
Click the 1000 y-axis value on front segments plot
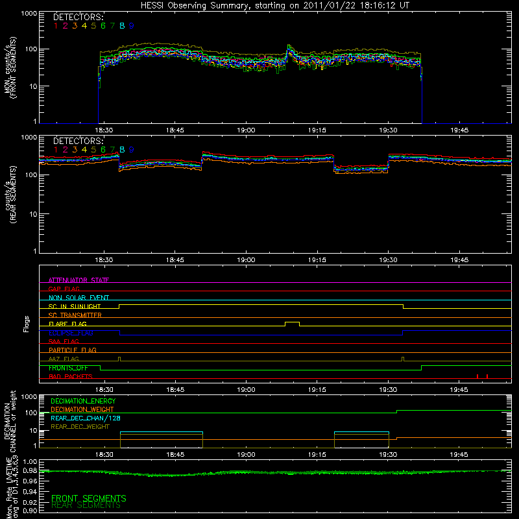(29, 14)
